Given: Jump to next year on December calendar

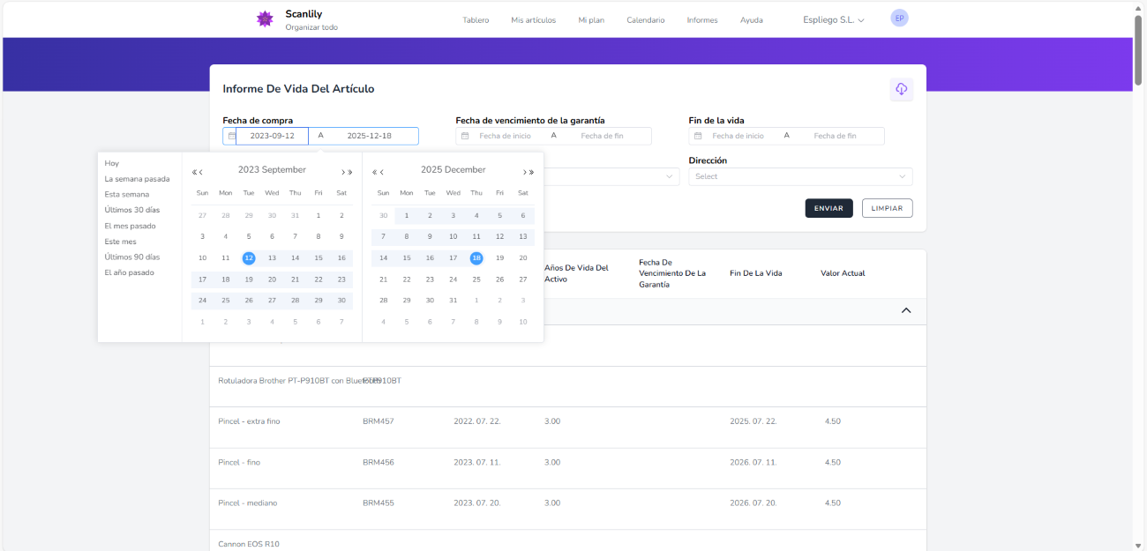Looking at the screenshot, I should (530, 171).
